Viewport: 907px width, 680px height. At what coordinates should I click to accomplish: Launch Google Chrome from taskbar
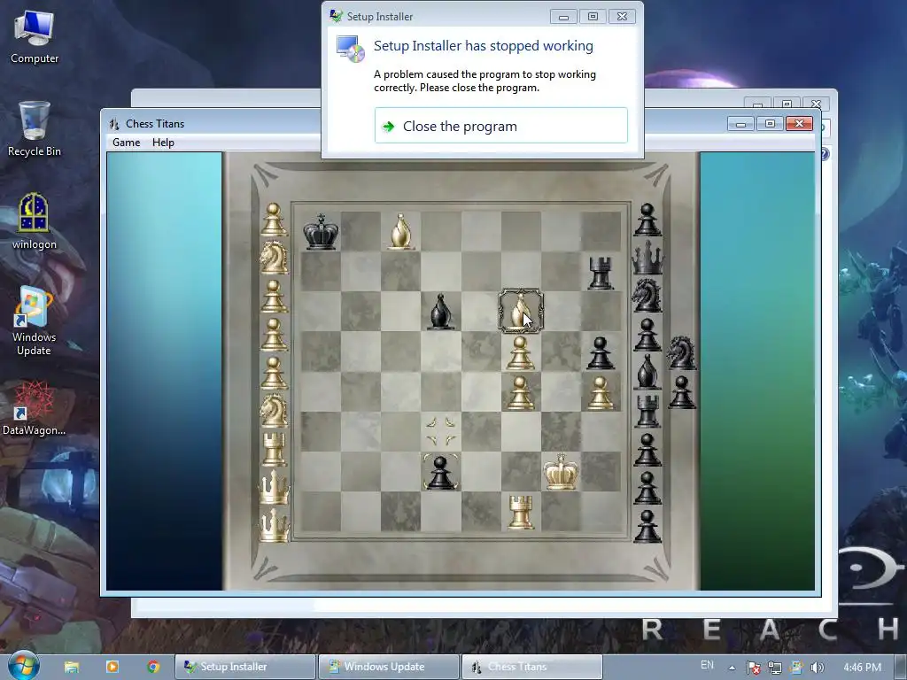(x=153, y=667)
